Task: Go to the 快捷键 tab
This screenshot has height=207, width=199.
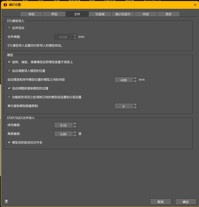Action: [x=100, y=14]
